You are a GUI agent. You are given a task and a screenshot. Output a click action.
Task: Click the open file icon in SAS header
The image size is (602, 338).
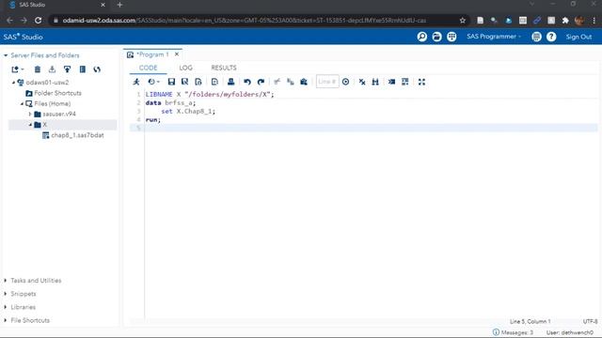(436, 37)
